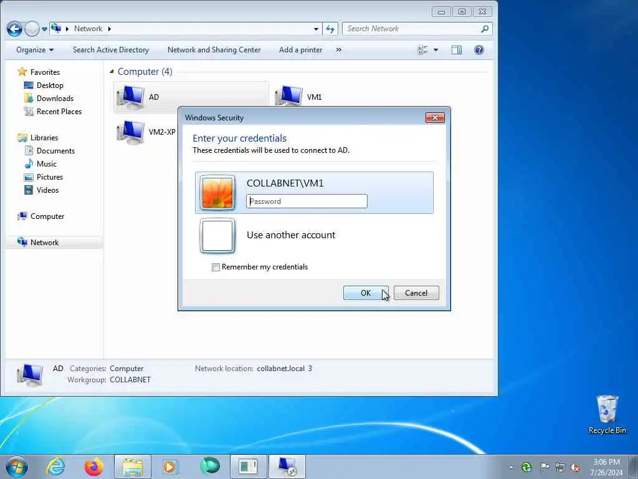Open the Windows Start menu
The height and width of the screenshot is (479, 638).
click(17, 467)
